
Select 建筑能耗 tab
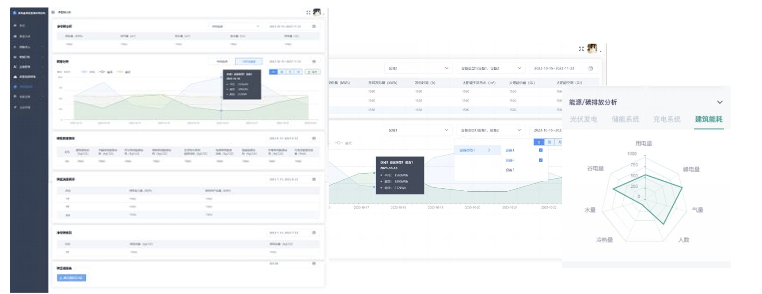709,119
